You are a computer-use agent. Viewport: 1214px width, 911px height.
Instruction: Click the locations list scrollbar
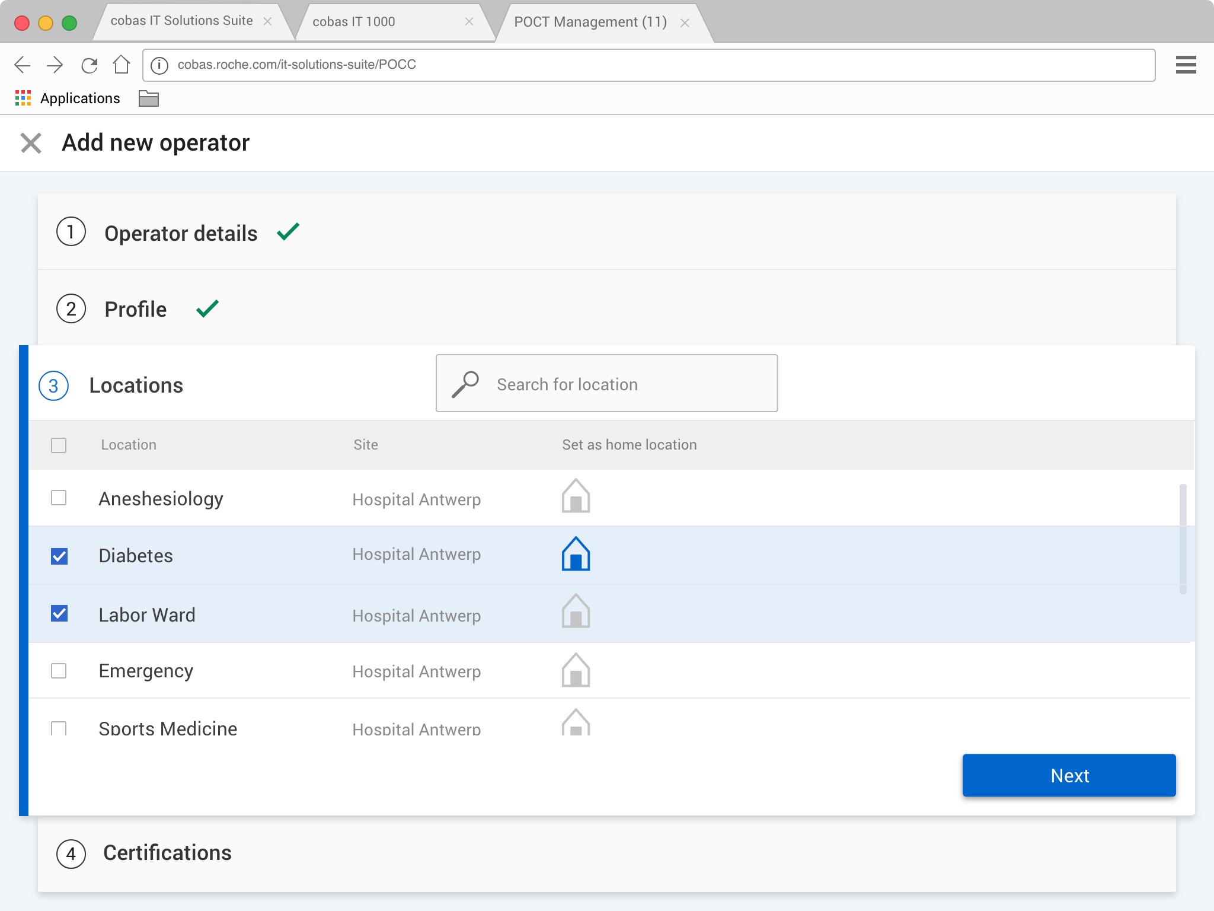[x=1183, y=539]
